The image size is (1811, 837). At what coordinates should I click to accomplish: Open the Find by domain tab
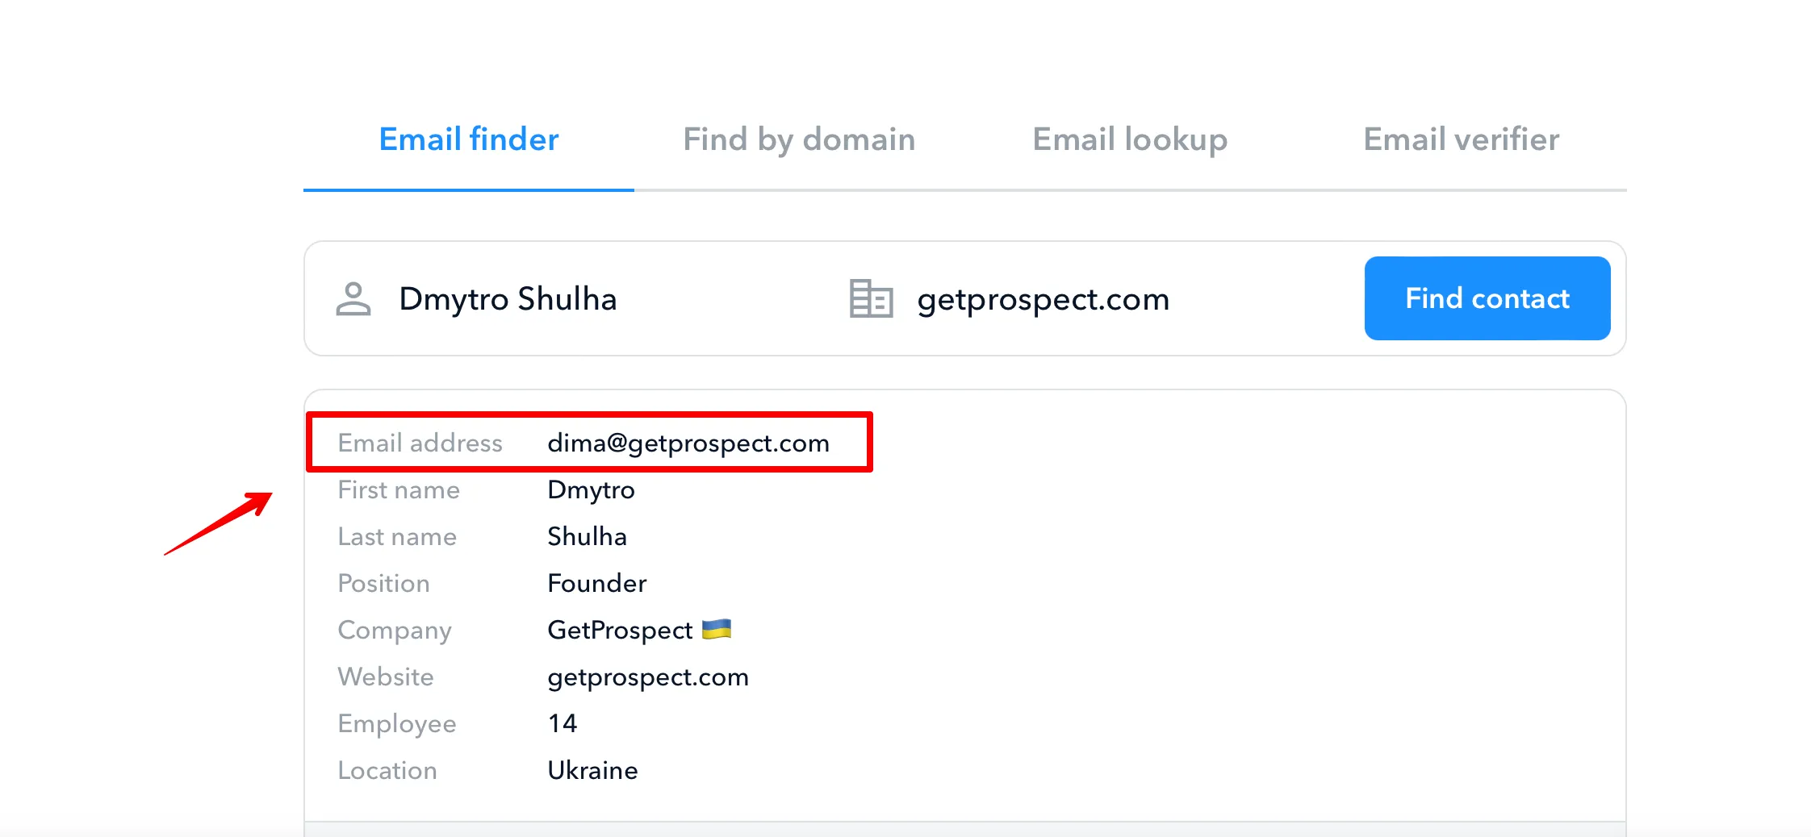coord(799,139)
